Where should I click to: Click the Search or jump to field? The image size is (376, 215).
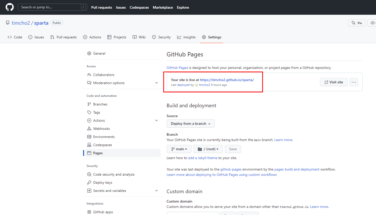point(53,7)
